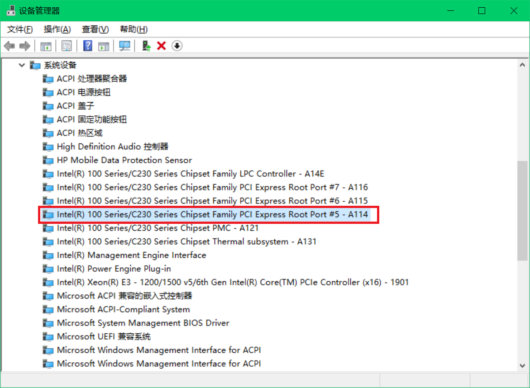530x388 pixels.
Task: Click the Forward arrow toolbar icon
Action: point(25,46)
